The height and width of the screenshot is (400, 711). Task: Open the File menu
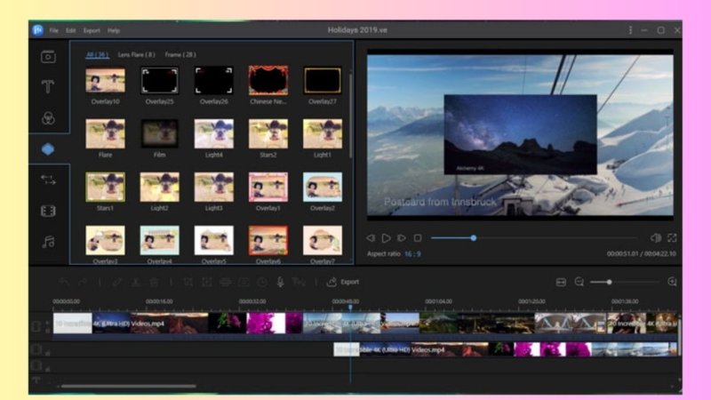coord(54,30)
